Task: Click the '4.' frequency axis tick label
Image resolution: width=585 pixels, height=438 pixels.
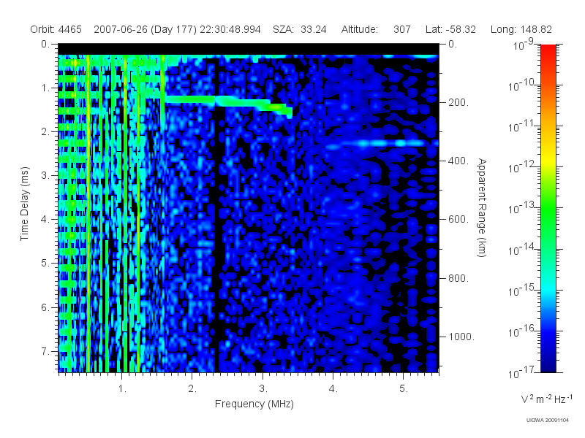Action: coord(333,389)
